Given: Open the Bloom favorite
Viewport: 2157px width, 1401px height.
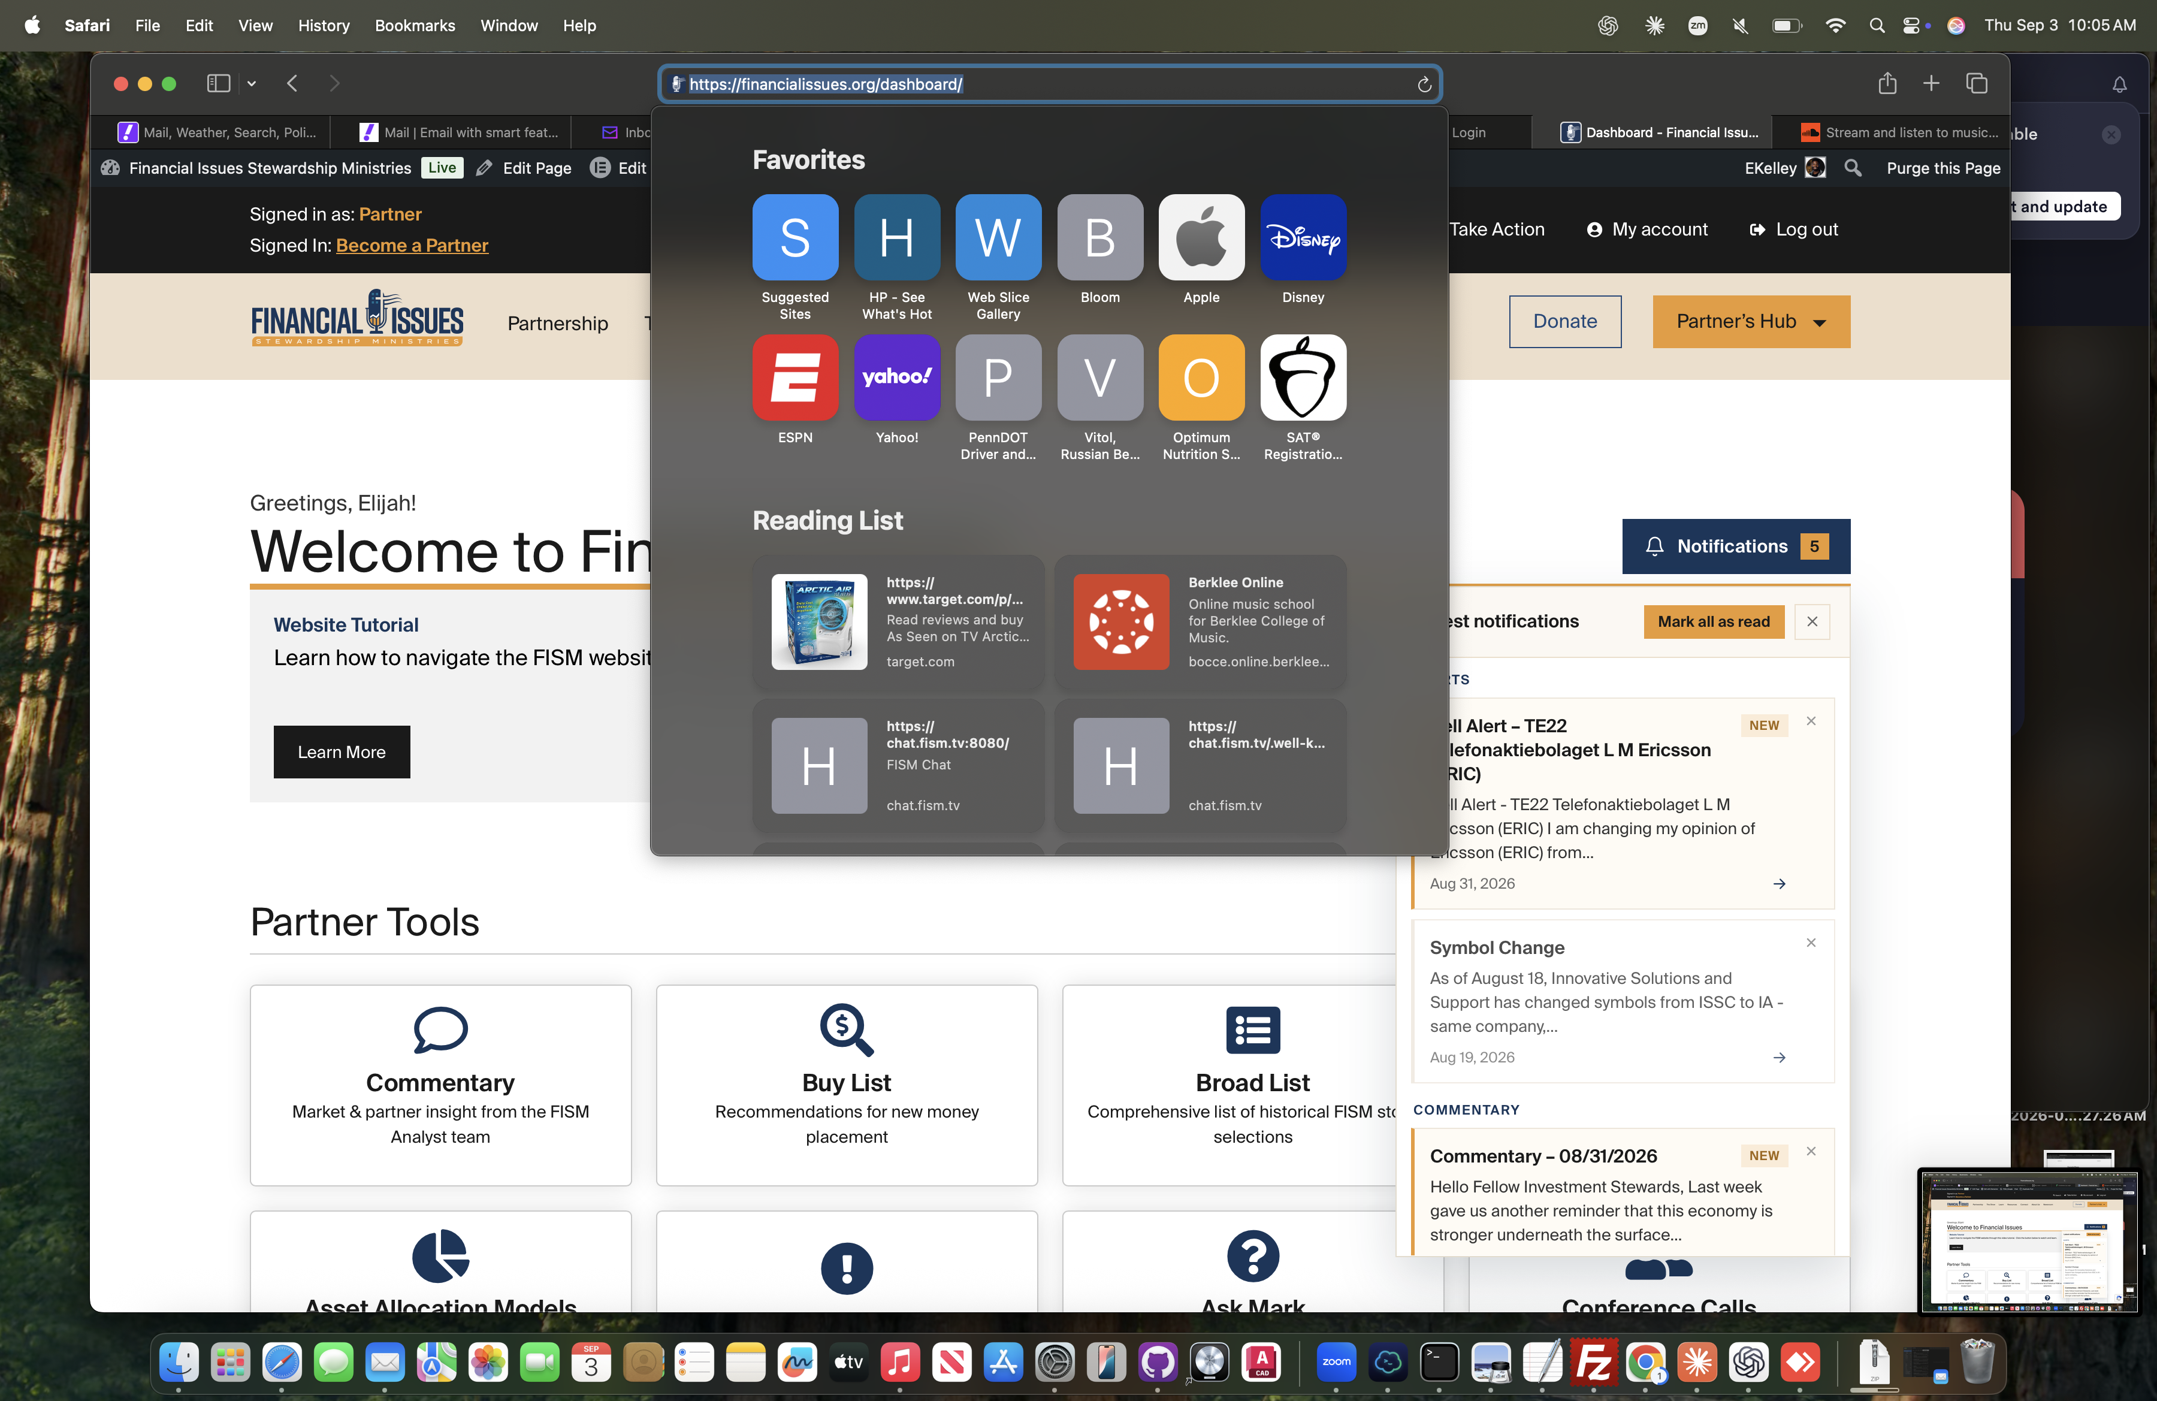Looking at the screenshot, I should [1099, 249].
